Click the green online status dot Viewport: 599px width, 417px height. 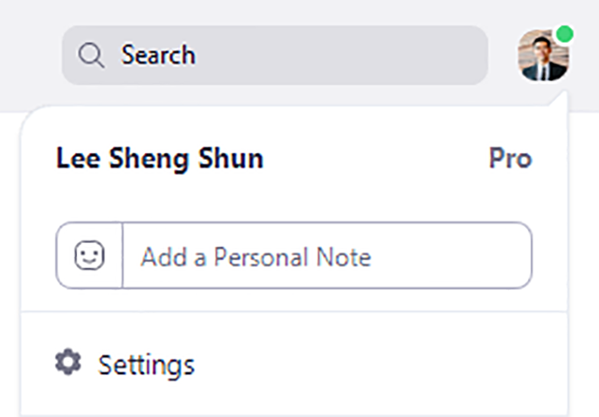tap(564, 35)
